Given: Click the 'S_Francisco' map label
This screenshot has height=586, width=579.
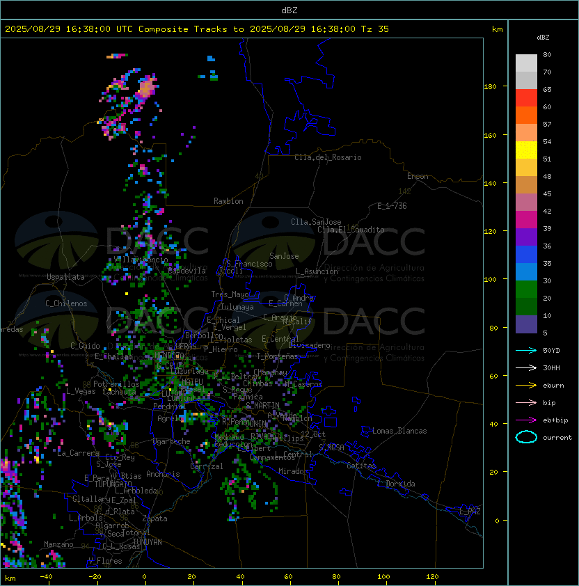Looking at the screenshot, I should pyautogui.click(x=249, y=264).
